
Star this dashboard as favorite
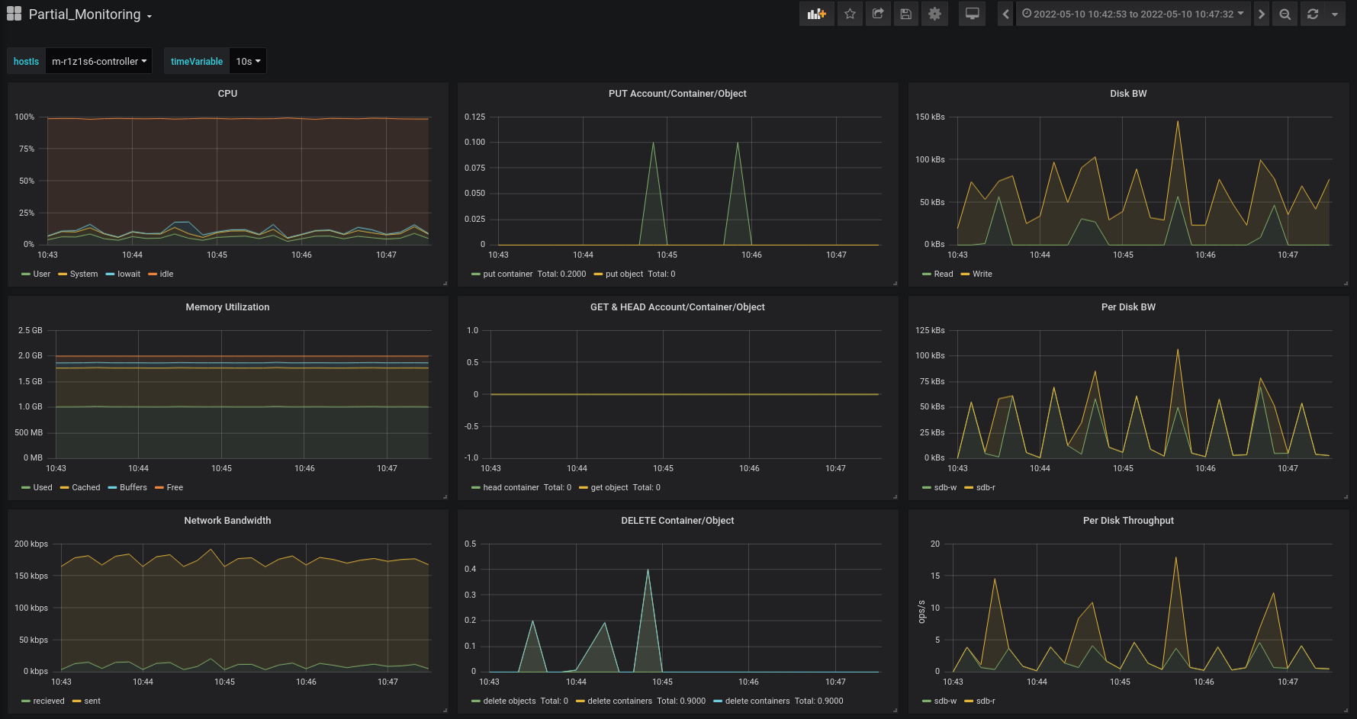click(x=850, y=14)
